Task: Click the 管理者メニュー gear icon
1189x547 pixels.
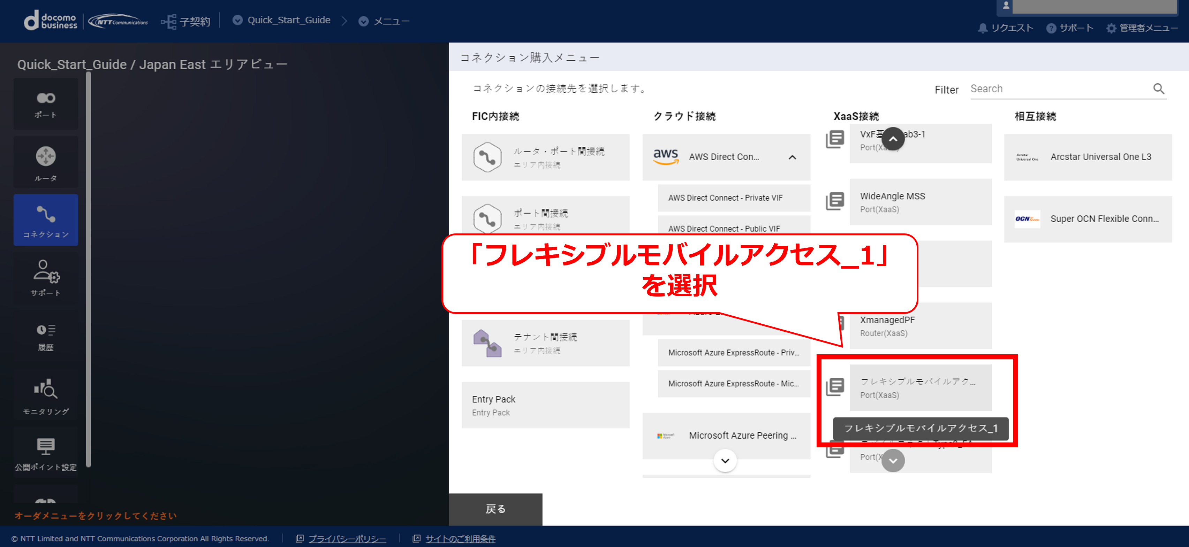Action: [1111, 28]
